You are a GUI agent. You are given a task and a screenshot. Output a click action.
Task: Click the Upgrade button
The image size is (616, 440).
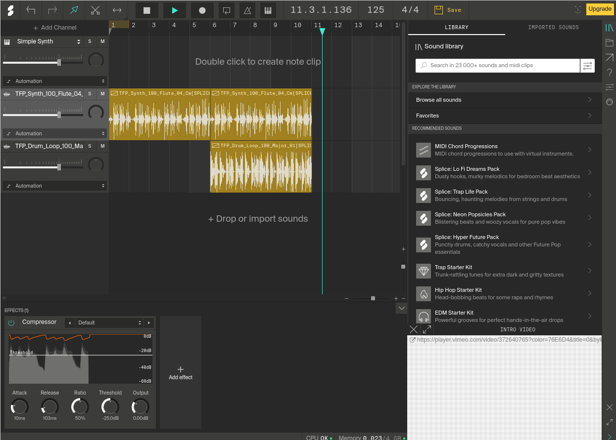[x=600, y=9]
